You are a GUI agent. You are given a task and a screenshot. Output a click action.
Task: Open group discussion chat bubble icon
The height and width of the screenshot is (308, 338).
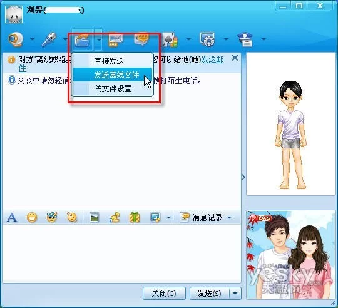pos(141,39)
